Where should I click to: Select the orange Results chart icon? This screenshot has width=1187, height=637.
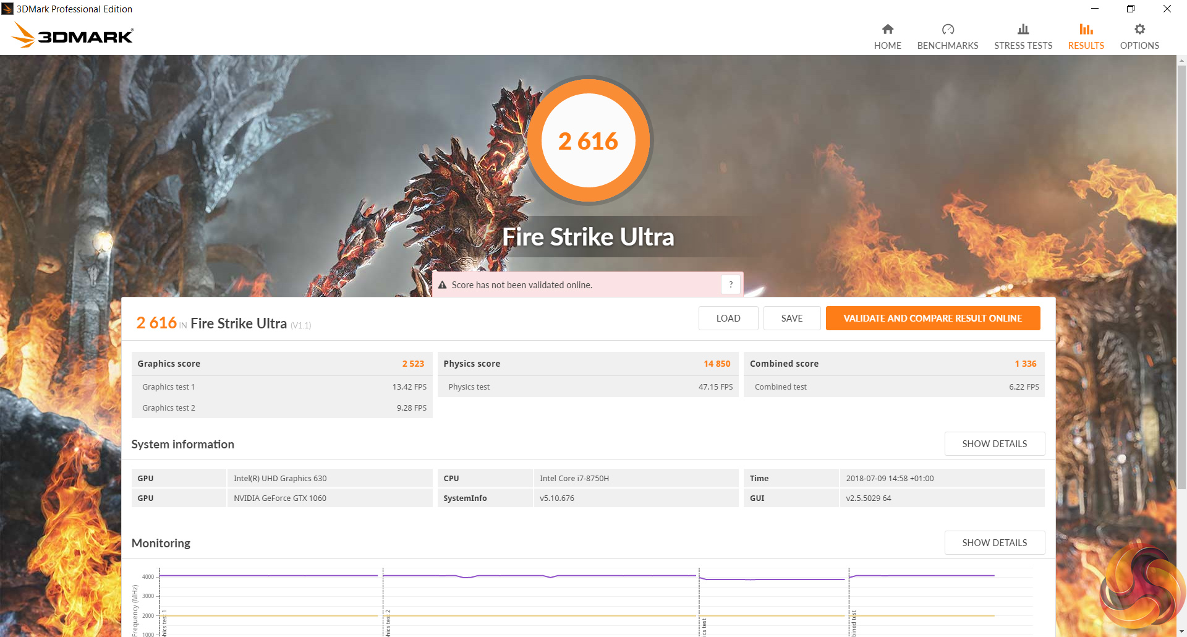tap(1086, 29)
